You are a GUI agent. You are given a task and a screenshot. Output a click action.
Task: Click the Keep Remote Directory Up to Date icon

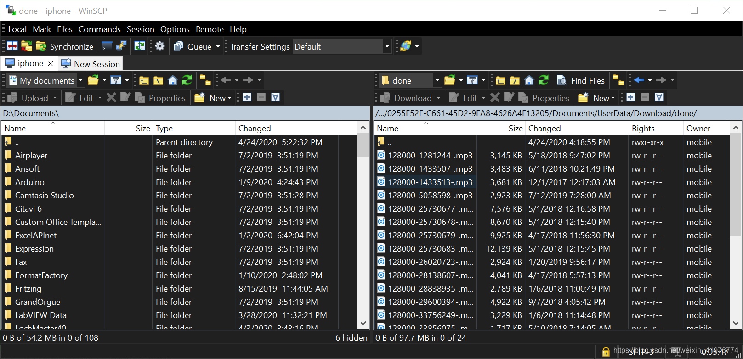pyautogui.click(x=139, y=46)
